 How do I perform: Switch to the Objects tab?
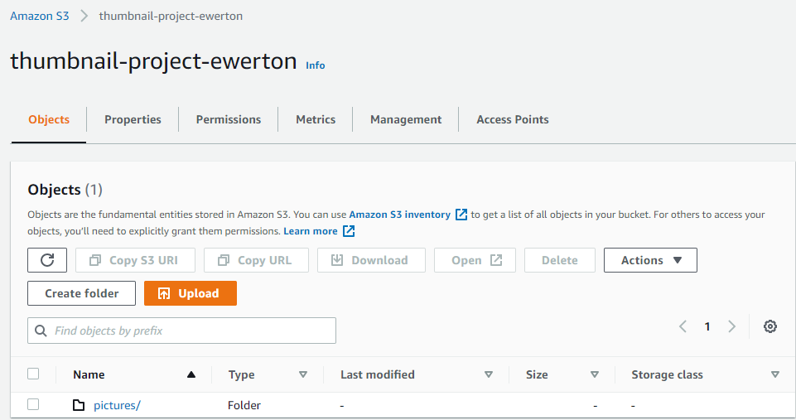point(49,119)
